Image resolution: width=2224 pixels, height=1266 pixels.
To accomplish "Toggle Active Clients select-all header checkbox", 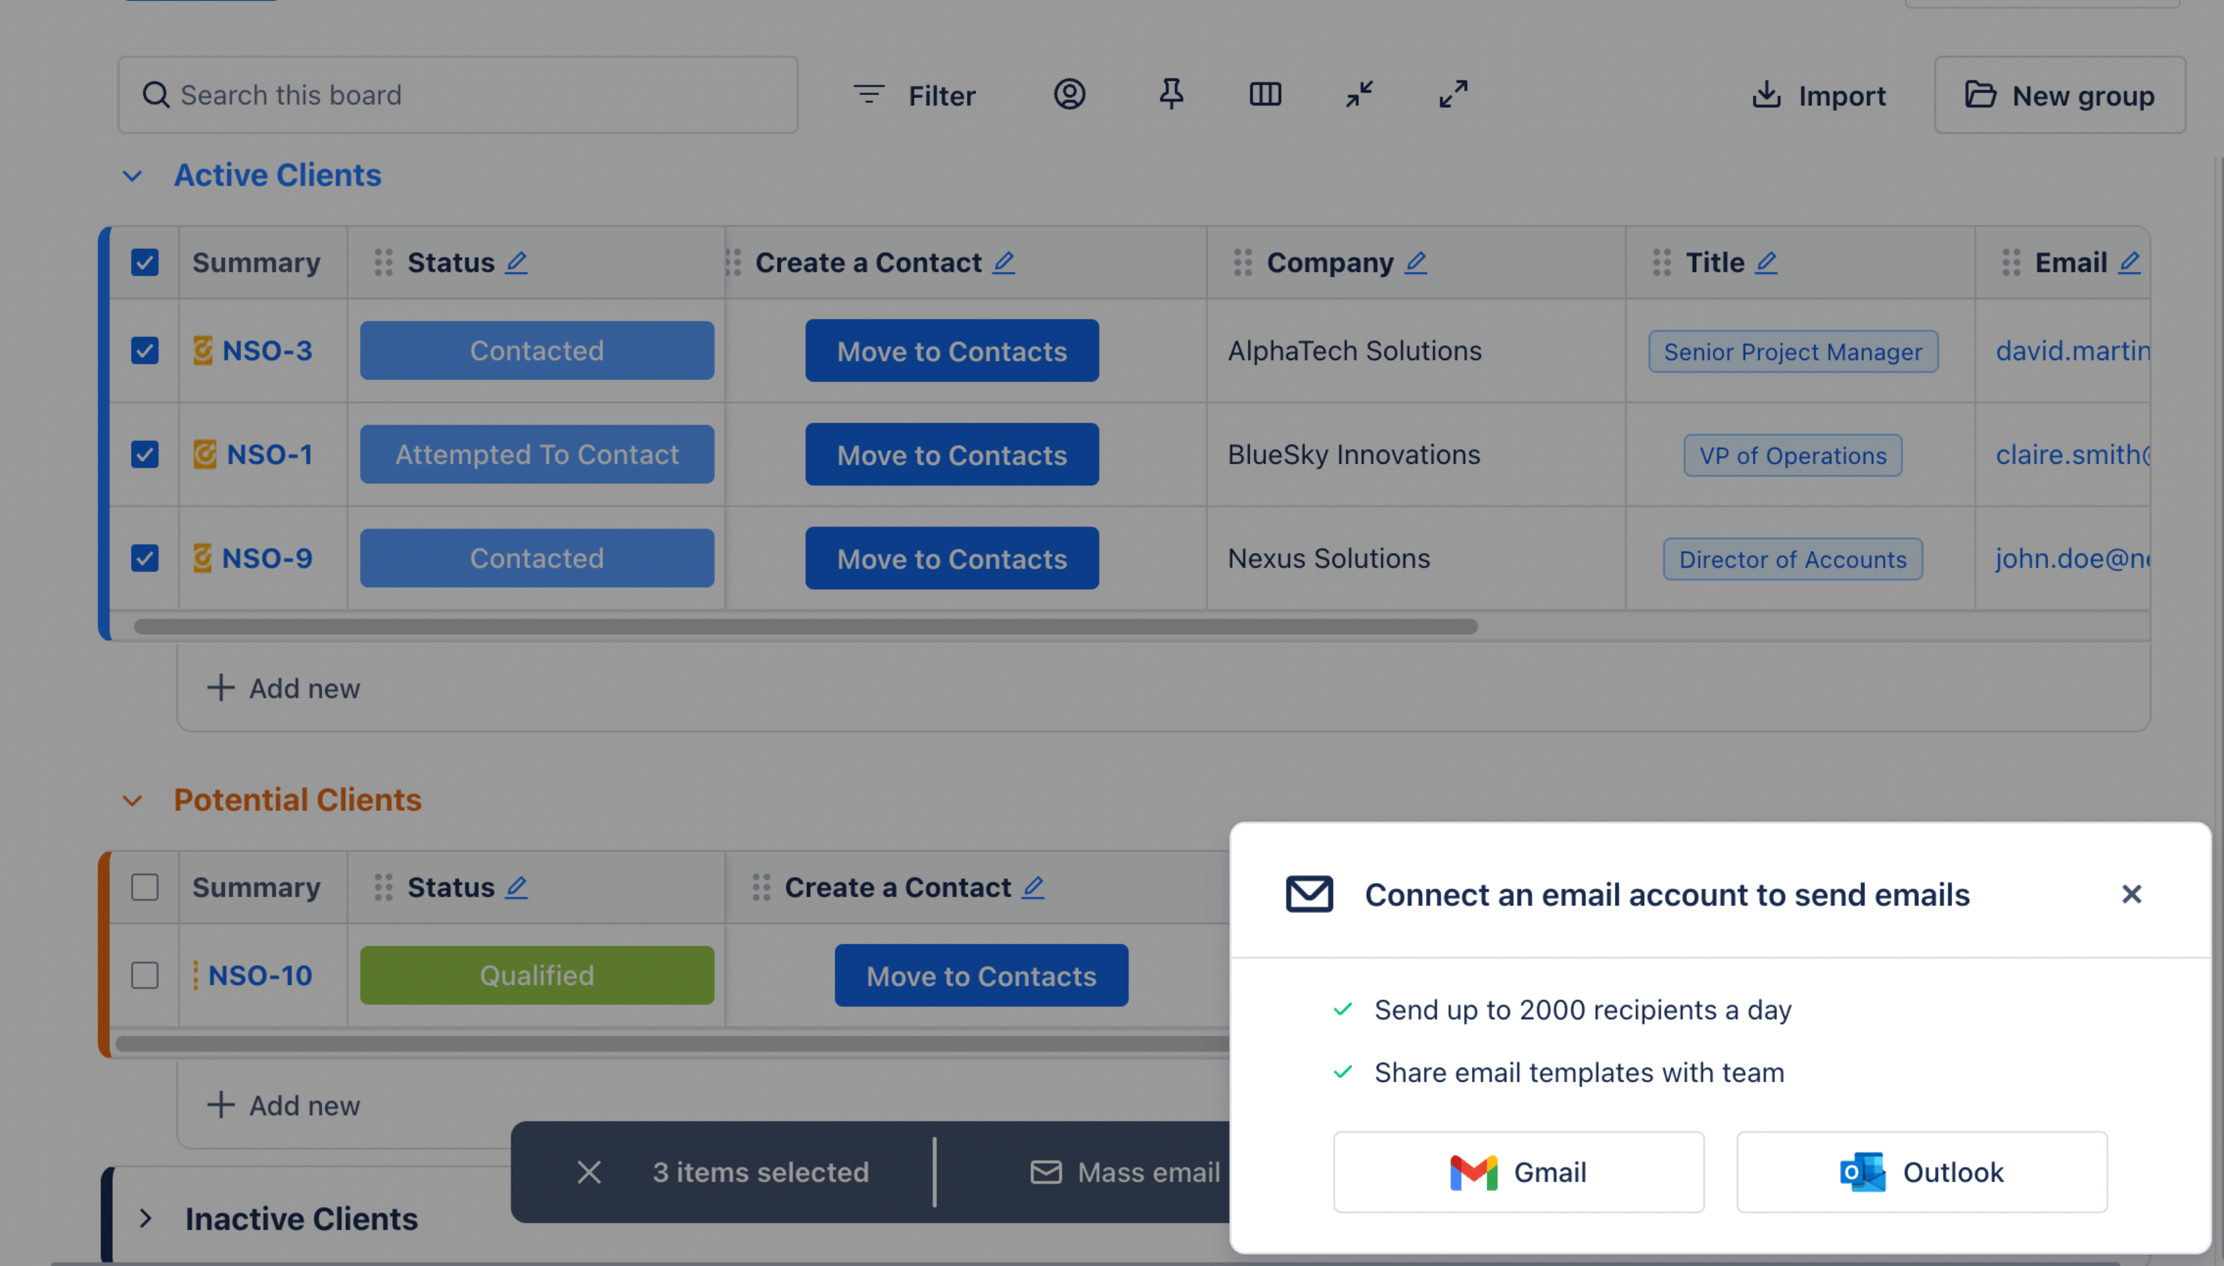I will pos(145,262).
